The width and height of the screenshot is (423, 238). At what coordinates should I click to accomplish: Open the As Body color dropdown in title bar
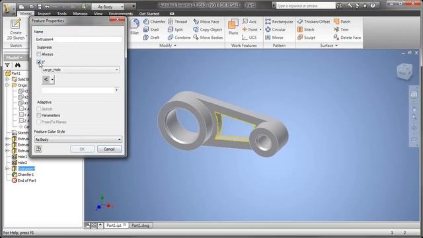(x=108, y=7)
